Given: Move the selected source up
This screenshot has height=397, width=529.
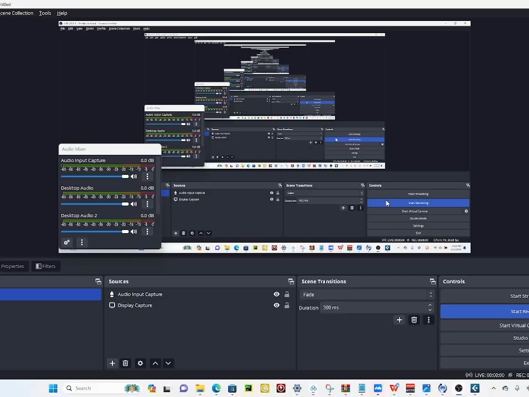Looking at the screenshot, I should (x=155, y=363).
